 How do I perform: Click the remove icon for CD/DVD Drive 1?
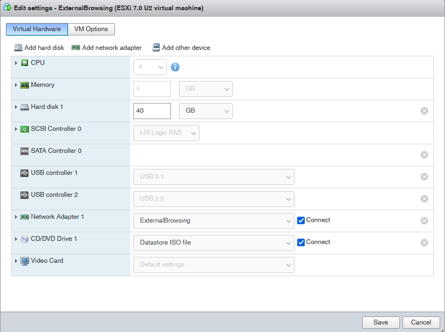424,242
